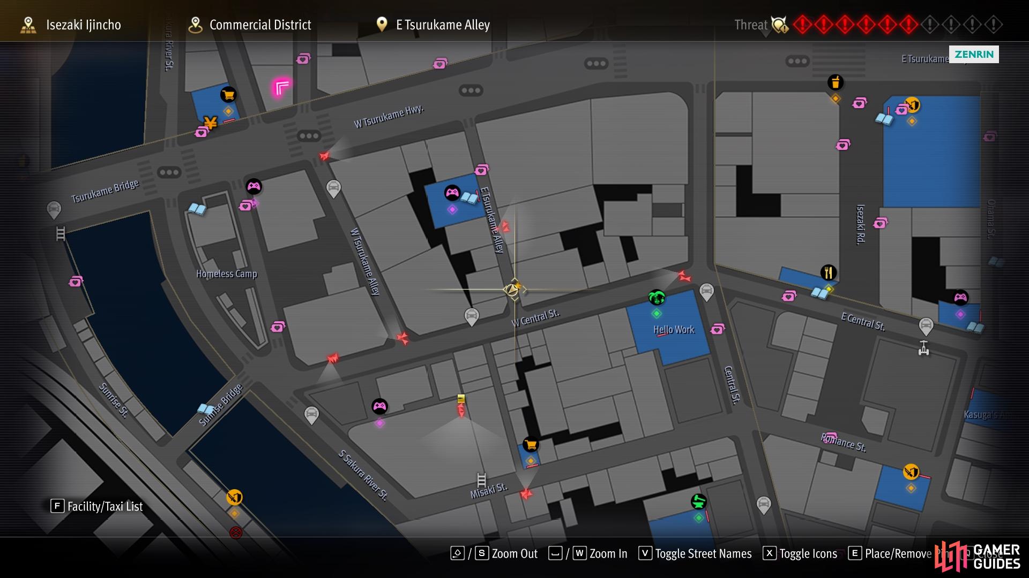Viewport: 1029px width, 578px height.
Task: Click the red no-entry icon near Sunrise St
Action: tap(235, 533)
